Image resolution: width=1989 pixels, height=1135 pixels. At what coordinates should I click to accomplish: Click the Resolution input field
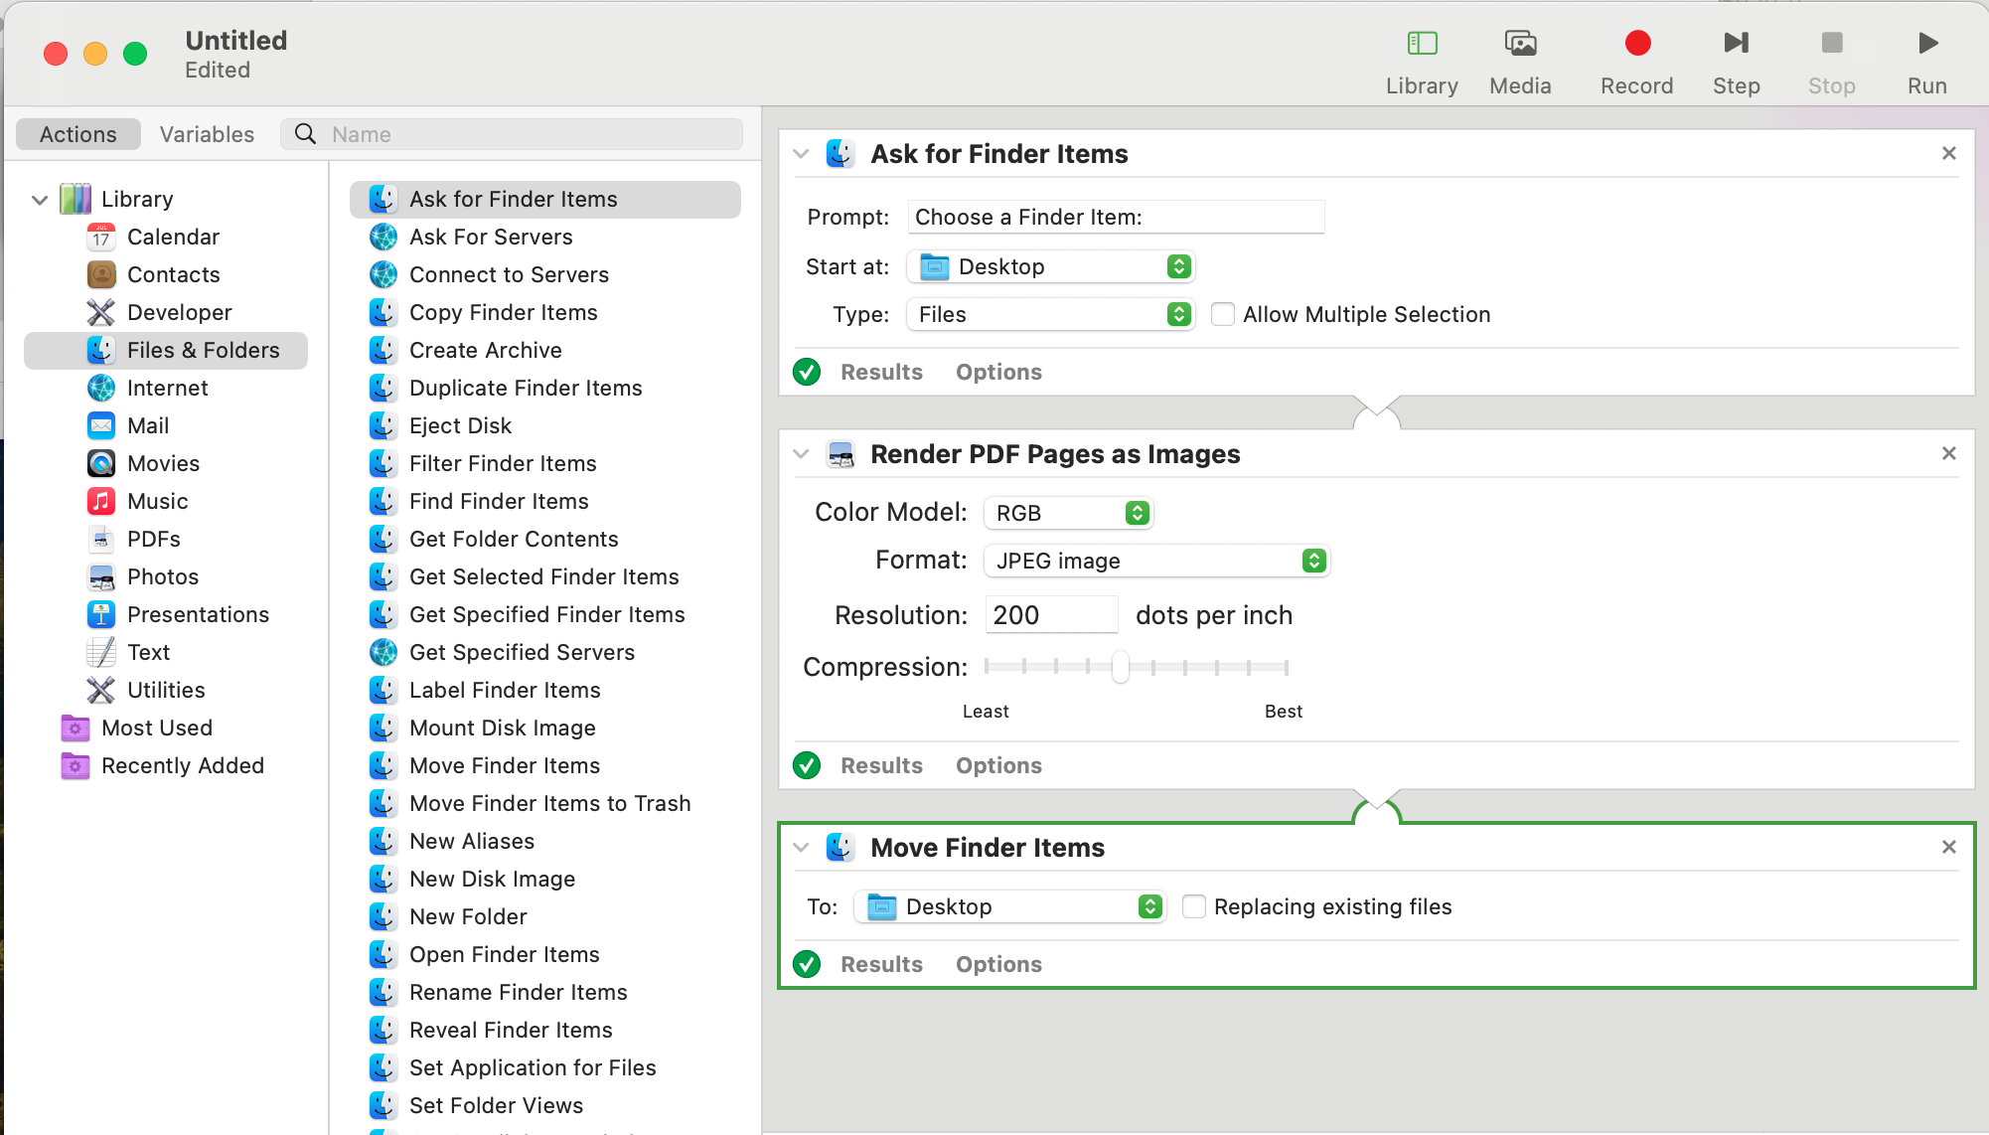coord(1050,615)
